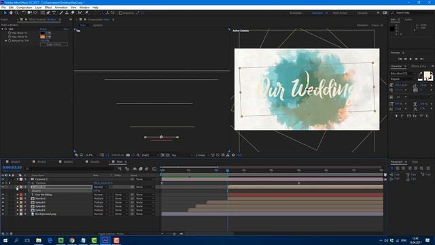Viewport: 435px width, 245px height.
Task: Open the Effects & Presets tab
Action: coord(419,67)
